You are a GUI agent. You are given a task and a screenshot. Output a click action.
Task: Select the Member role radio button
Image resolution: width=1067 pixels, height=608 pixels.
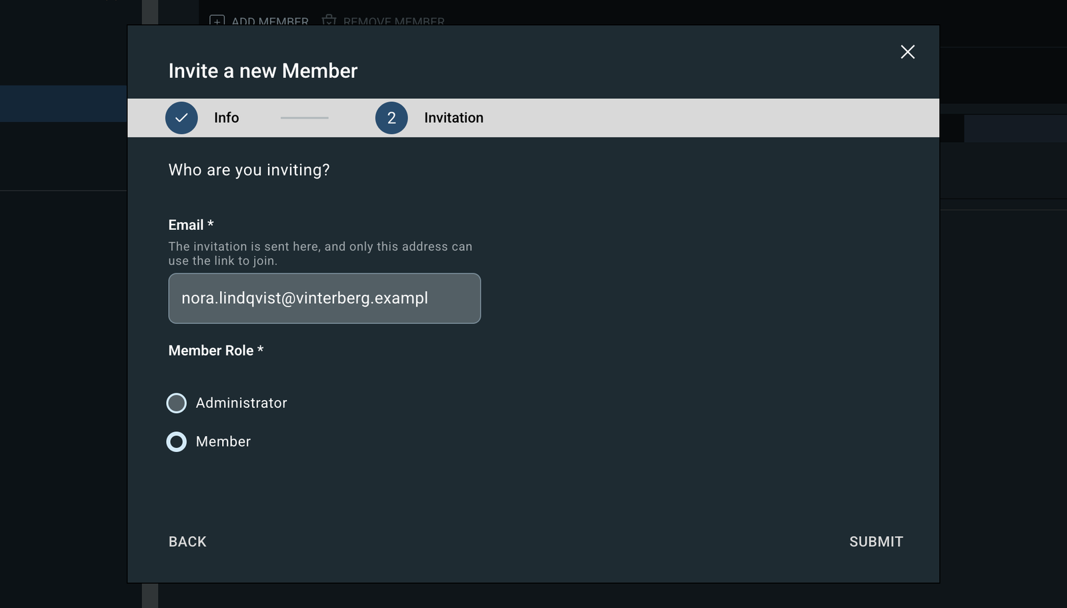(x=176, y=441)
